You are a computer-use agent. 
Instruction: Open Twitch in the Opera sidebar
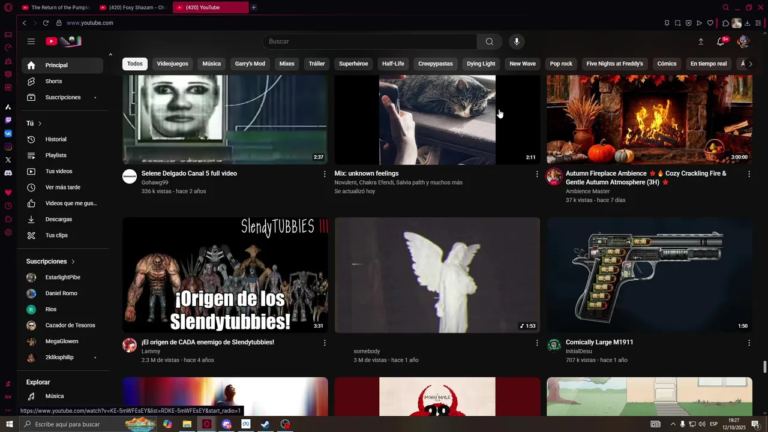pyautogui.click(x=8, y=120)
